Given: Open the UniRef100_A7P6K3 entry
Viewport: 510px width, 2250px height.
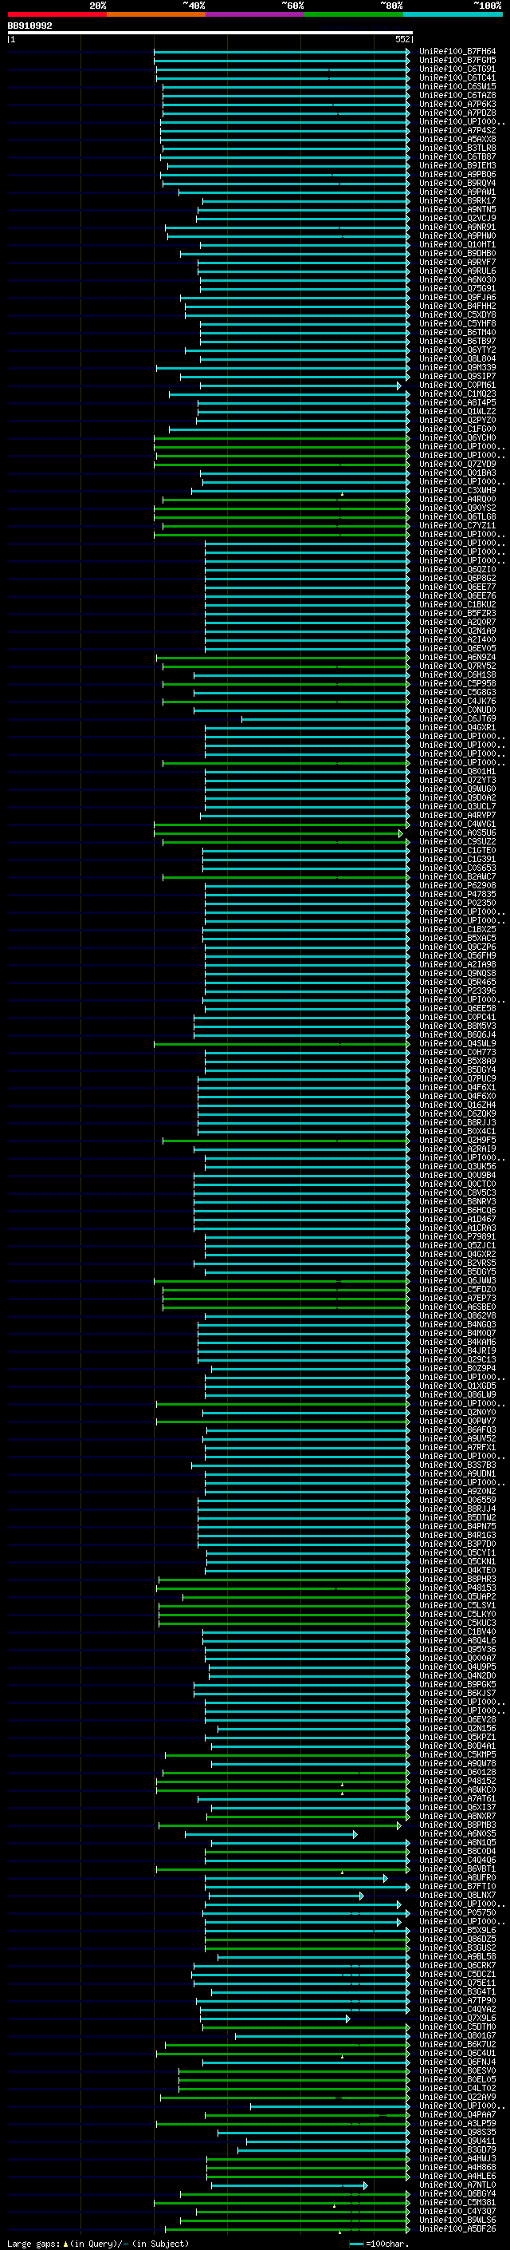Looking at the screenshot, I should pos(457,104).
